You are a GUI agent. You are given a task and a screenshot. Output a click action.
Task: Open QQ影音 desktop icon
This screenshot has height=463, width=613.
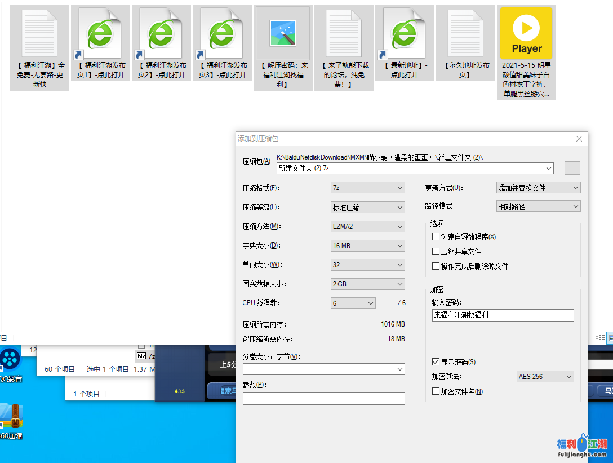point(10,361)
